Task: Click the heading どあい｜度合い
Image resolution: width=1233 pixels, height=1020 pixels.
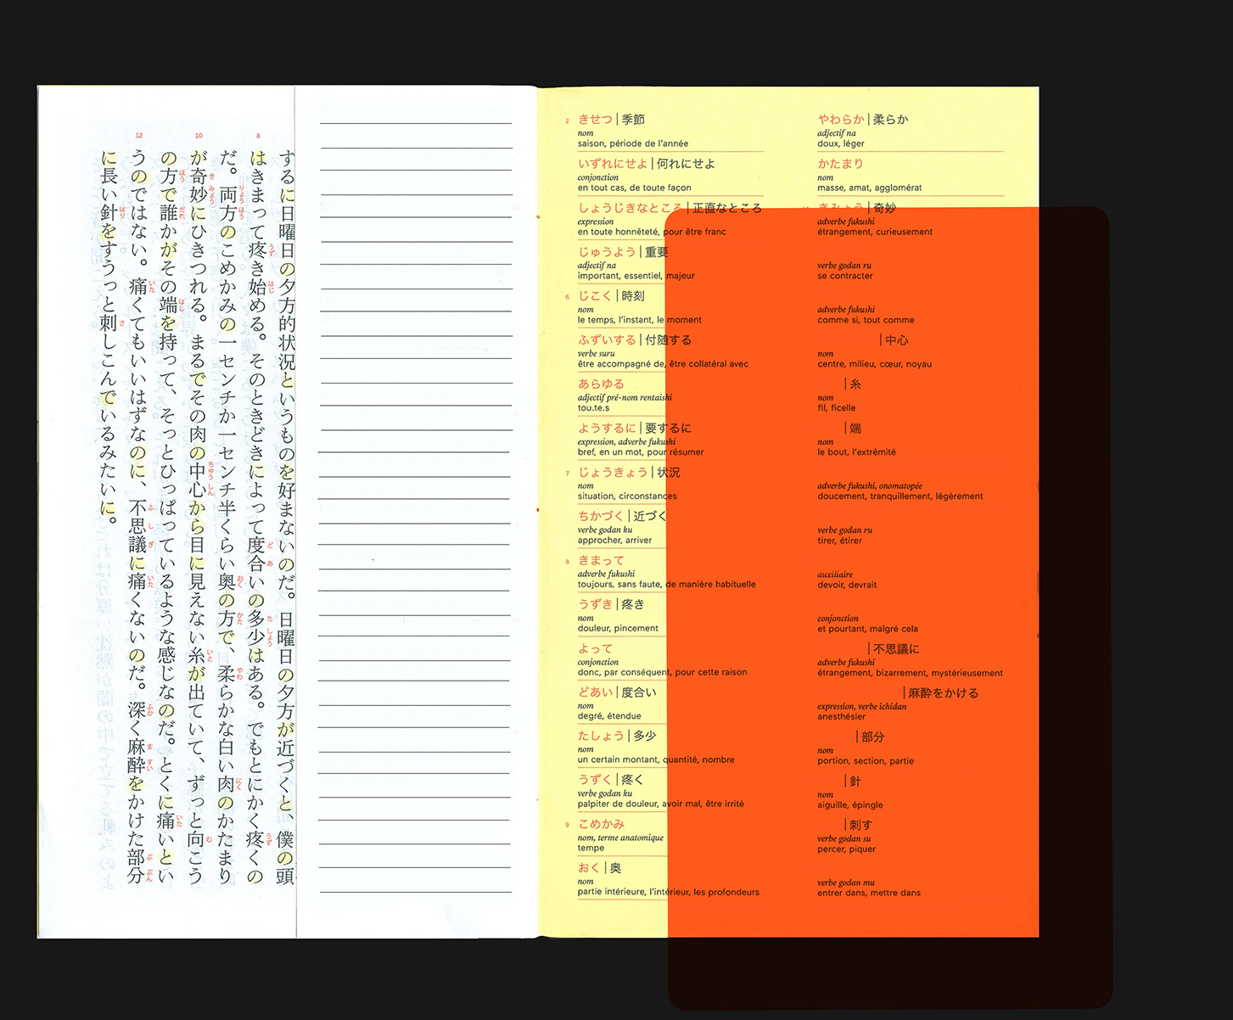Action: point(617,692)
